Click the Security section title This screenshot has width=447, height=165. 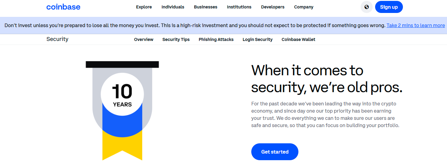click(57, 39)
